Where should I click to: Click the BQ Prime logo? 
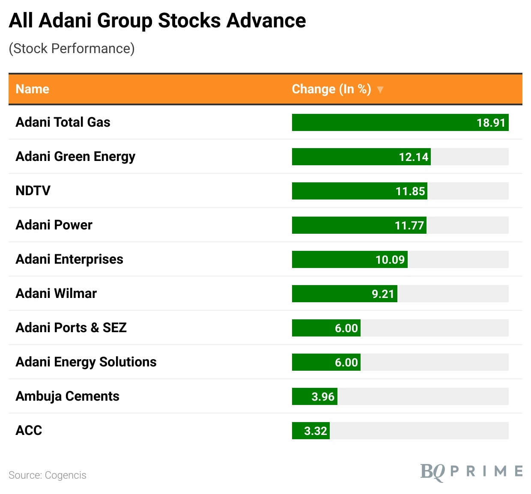pyautogui.click(x=471, y=472)
